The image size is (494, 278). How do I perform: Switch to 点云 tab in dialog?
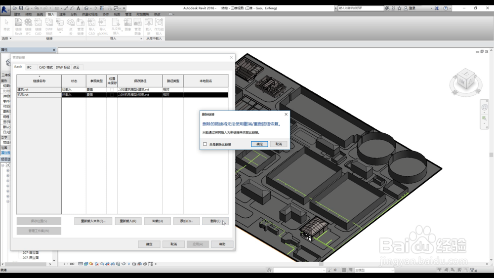76,67
